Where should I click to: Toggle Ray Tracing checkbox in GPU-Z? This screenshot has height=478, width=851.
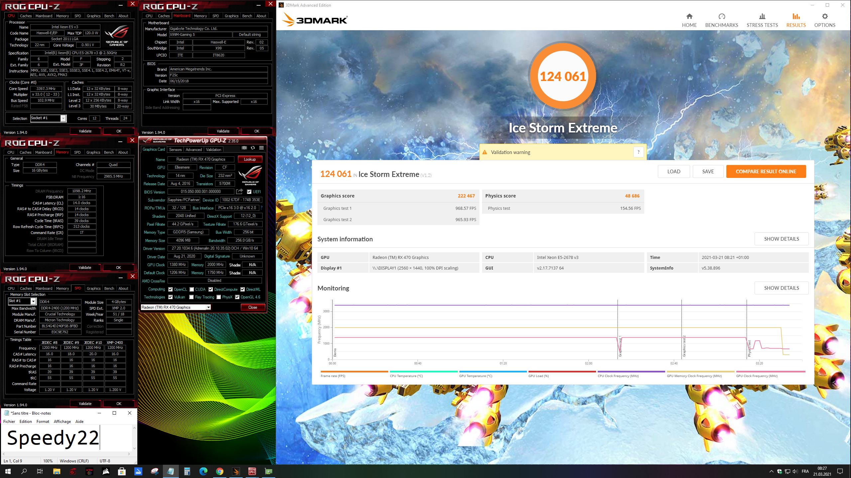[191, 297]
